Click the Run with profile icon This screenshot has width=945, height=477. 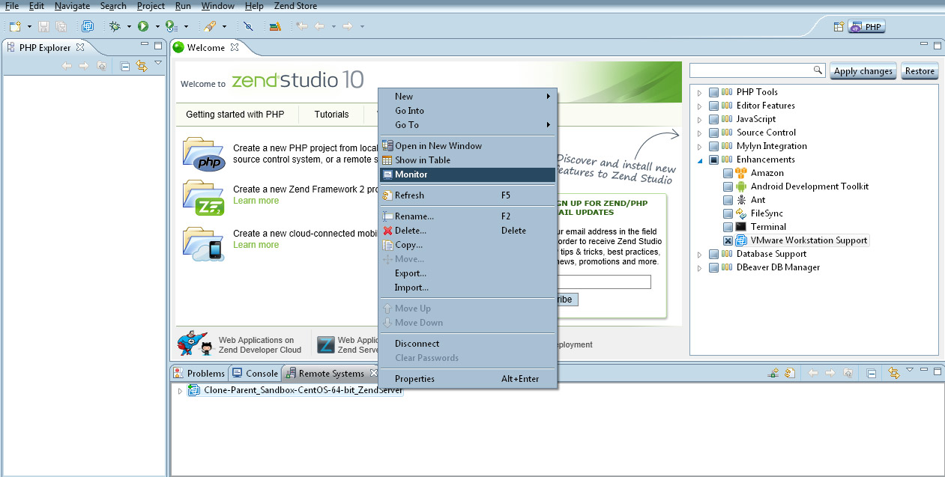171,26
